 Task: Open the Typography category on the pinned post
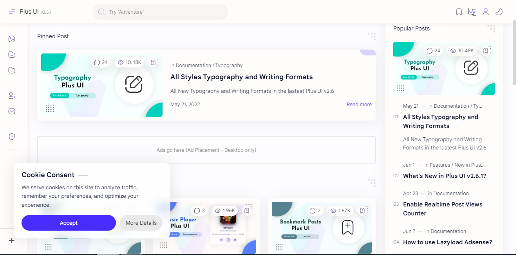point(229,66)
